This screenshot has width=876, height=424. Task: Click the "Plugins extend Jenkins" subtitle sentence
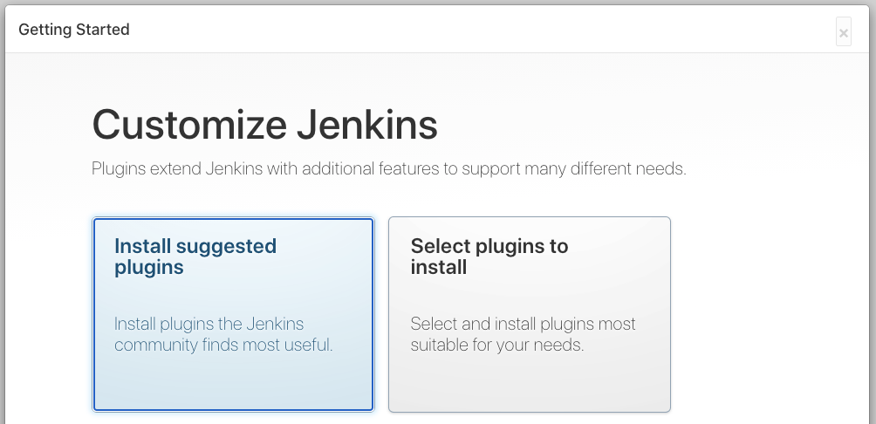click(389, 168)
